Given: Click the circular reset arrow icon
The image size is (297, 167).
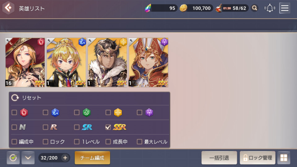Looking at the screenshot, I should click(x=15, y=98).
